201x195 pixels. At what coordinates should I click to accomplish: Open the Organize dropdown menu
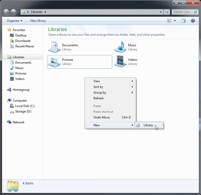[x=15, y=21]
